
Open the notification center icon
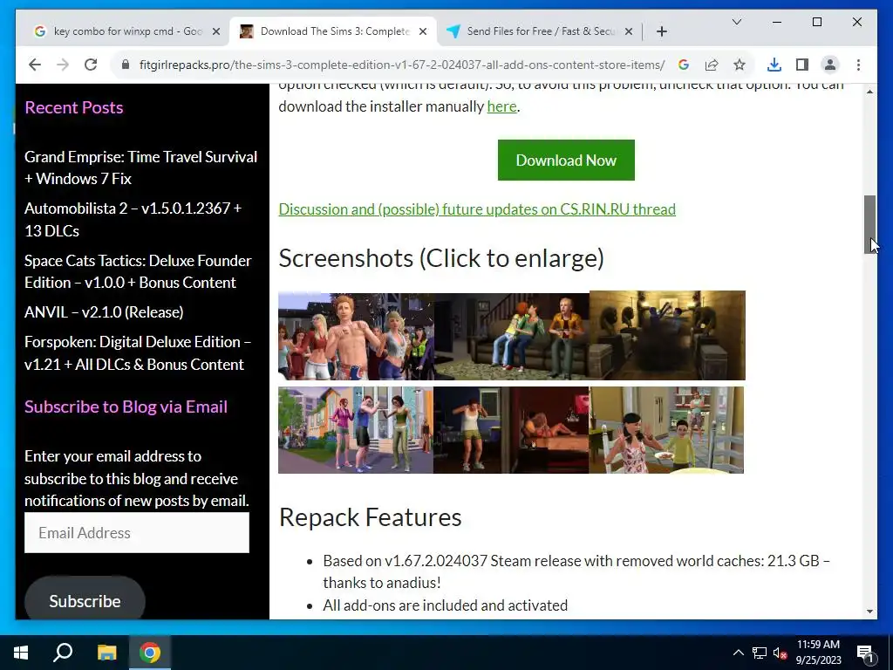click(865, 653)
